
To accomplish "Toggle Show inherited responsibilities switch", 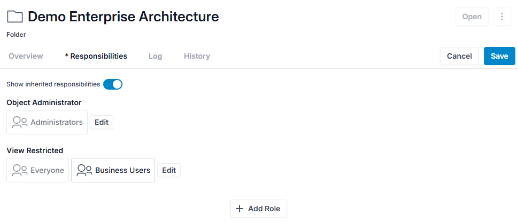I will (x=113, y=84).
